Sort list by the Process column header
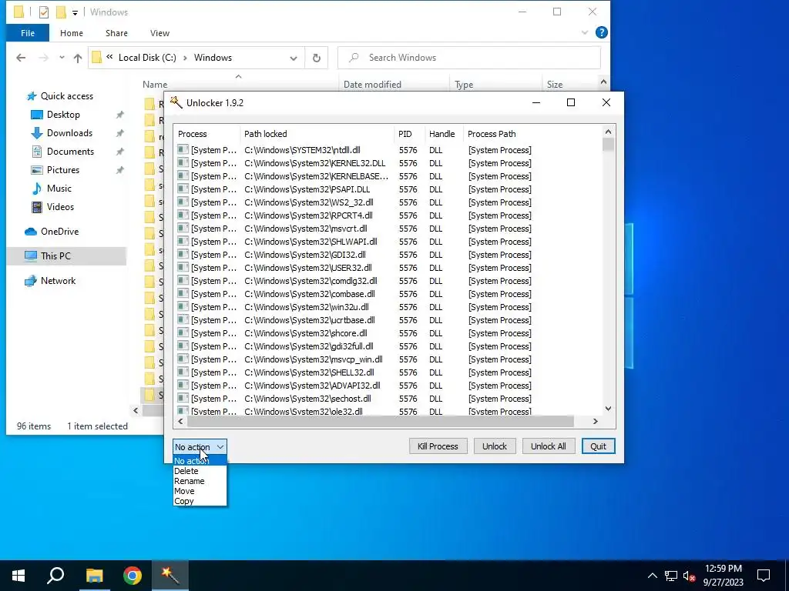The height and width of the screenshot is (591, 789). pyautogui.click(x=206, y=134)
